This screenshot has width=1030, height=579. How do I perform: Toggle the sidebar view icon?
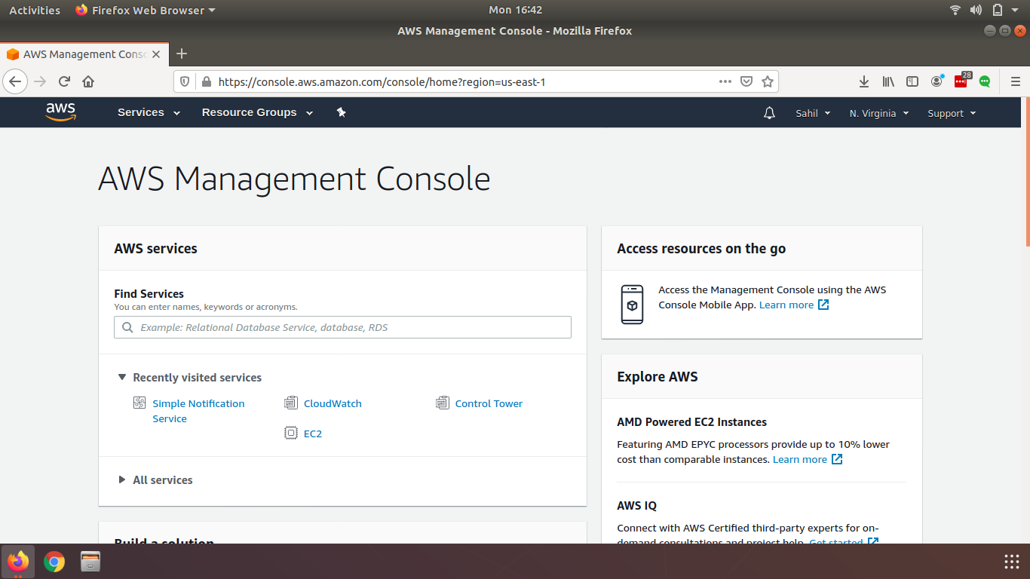912,81
